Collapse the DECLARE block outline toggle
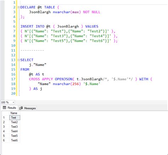 (x=19, y=7)
